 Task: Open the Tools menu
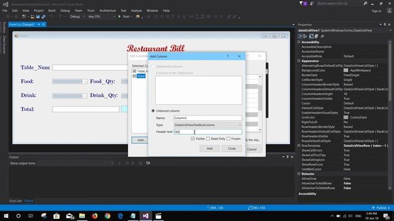tap(90, 10)
